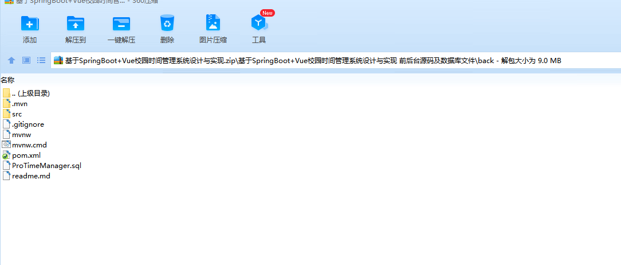Click the app icon in the title bar
The image size is (621, 265).
(x=9, y=2)
